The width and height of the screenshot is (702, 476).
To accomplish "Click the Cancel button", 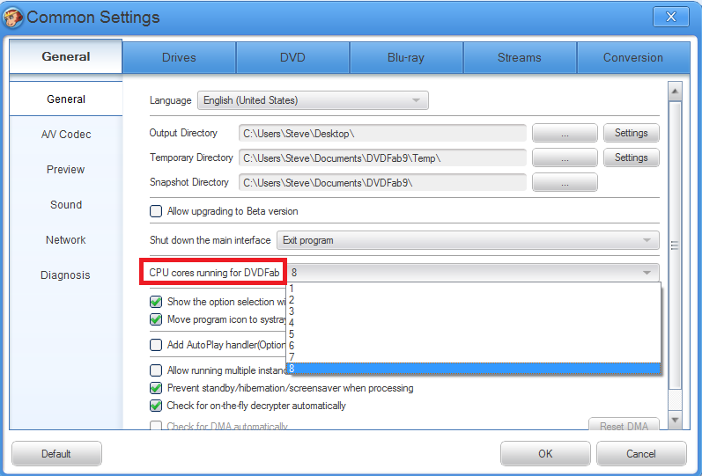I will [x=641, y=454].
